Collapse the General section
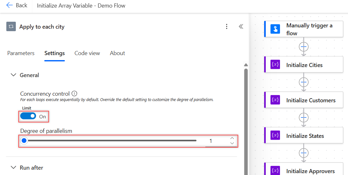The height and width of the screenshot is (175, 348). (x=14, y=75)
